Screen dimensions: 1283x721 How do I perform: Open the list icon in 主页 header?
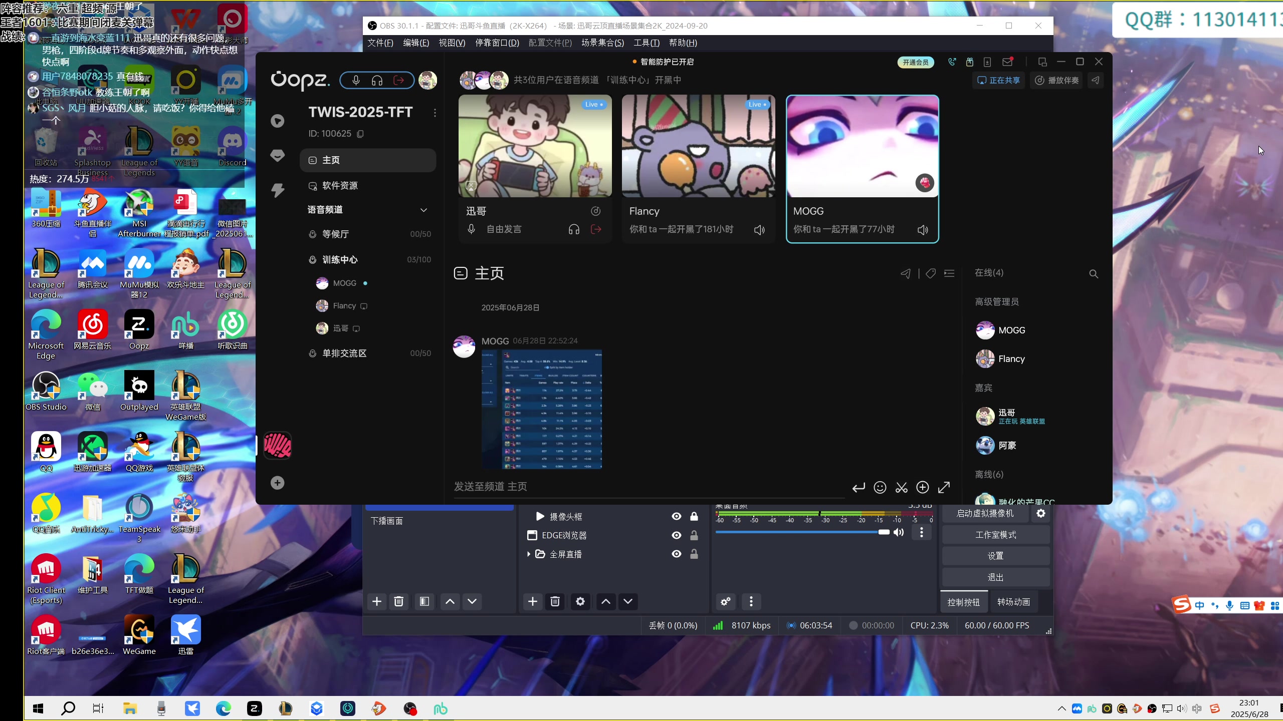point(949,273)
